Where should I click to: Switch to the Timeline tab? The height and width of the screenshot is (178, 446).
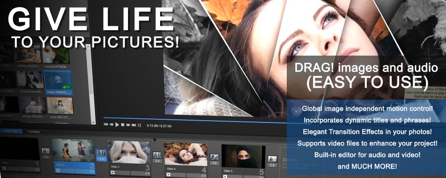pyautogui.click(x=33, y=132)
